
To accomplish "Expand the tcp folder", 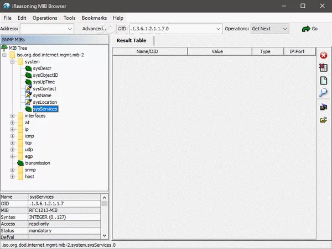I will (x=13, y=142).
